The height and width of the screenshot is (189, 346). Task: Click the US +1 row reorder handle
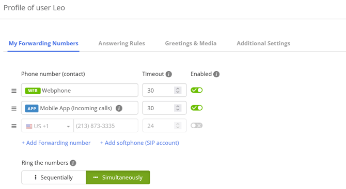(x=14, y=126)
